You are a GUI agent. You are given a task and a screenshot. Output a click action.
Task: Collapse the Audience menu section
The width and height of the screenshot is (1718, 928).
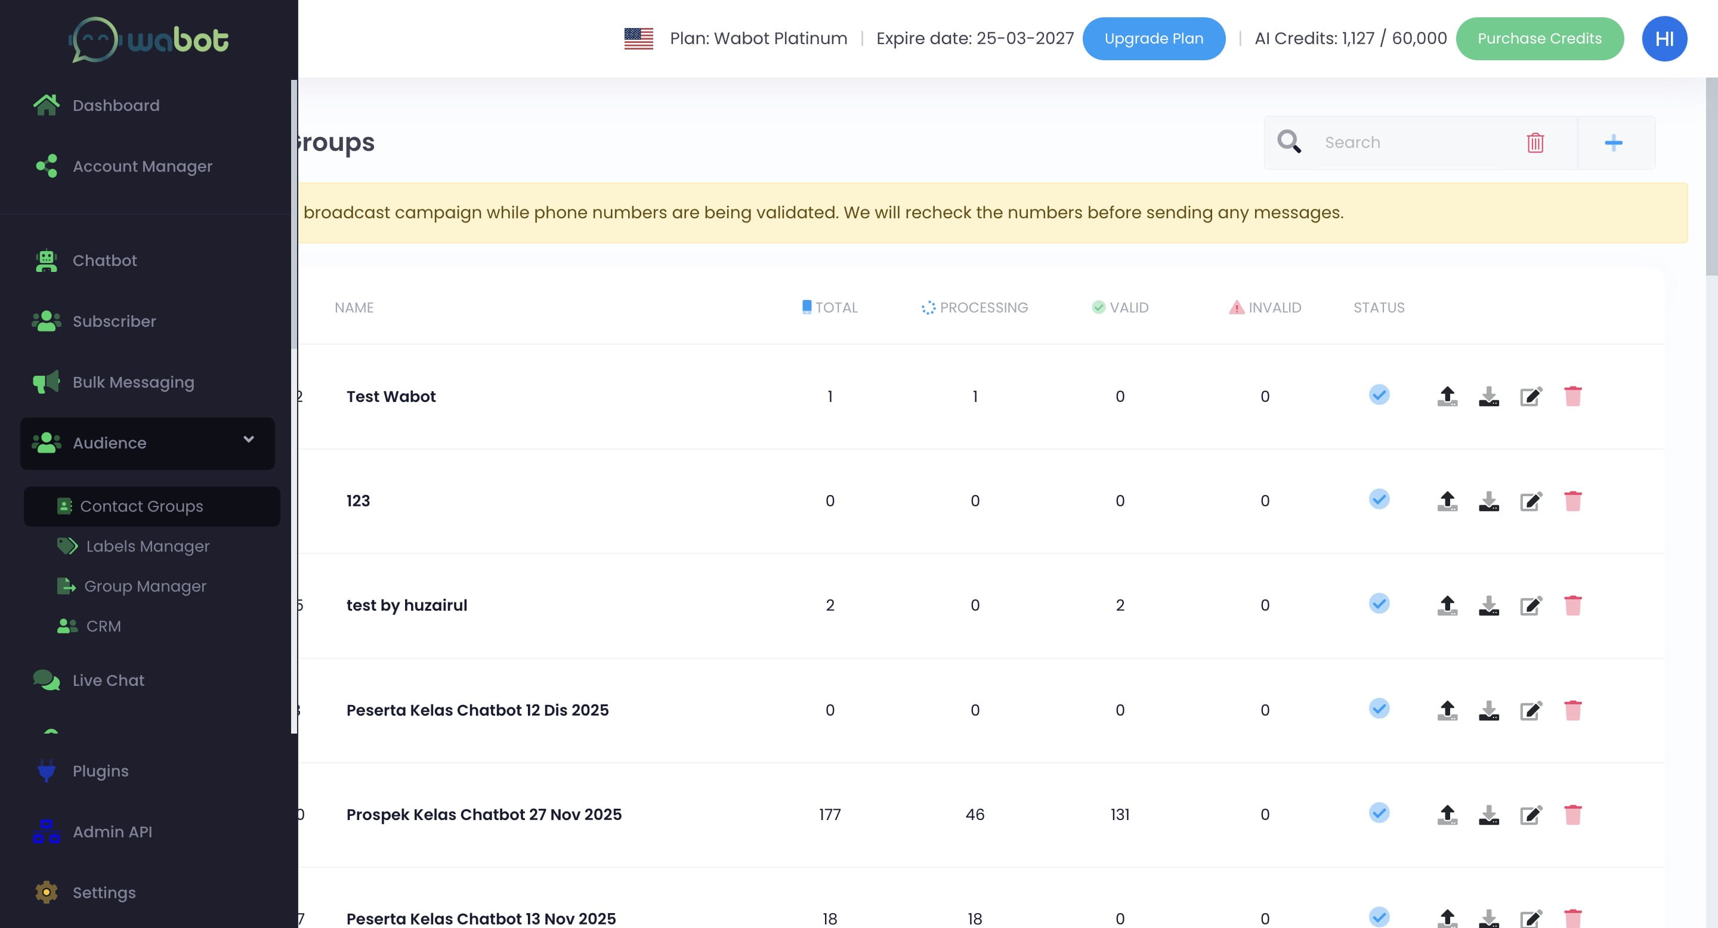(249, 441)
